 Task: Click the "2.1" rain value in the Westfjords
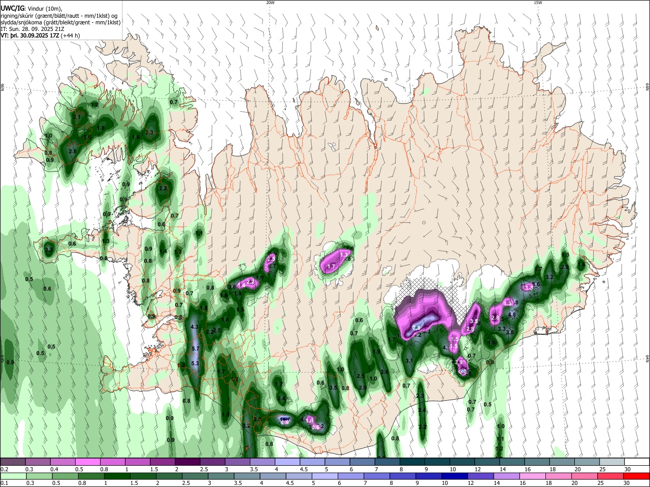tap(77, 117)
